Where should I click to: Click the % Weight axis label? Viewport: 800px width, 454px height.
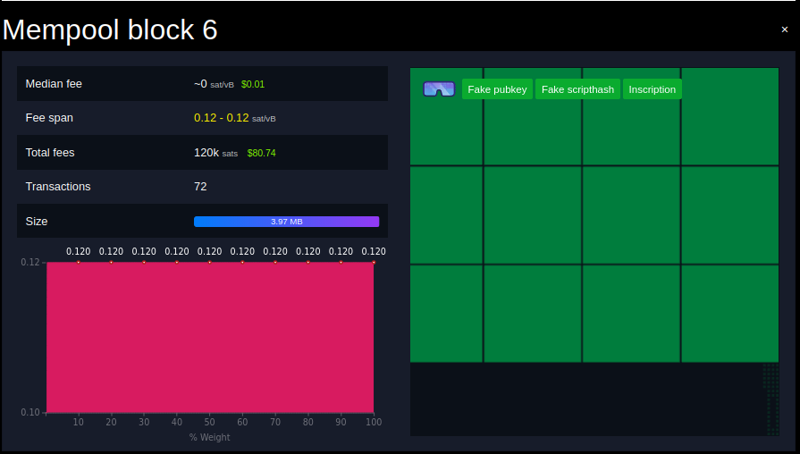[x=210, y=437]
